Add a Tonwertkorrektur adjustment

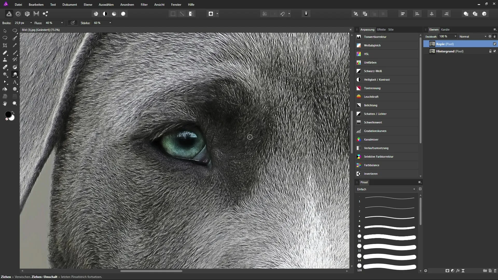click(386, 37)
